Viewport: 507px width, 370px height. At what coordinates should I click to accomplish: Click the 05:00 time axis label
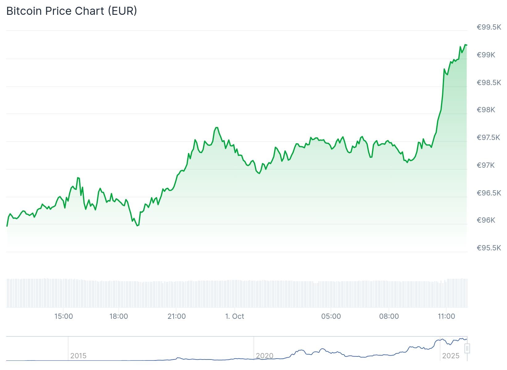[x=331, y=316]
